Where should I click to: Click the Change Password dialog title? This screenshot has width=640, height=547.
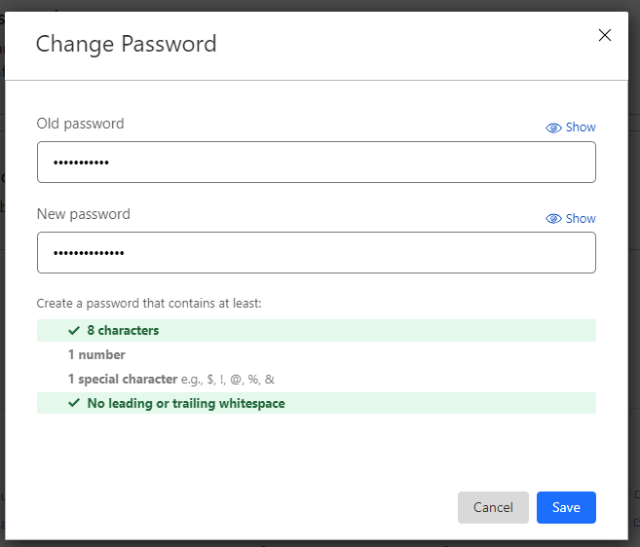click(x=126, y=44)
